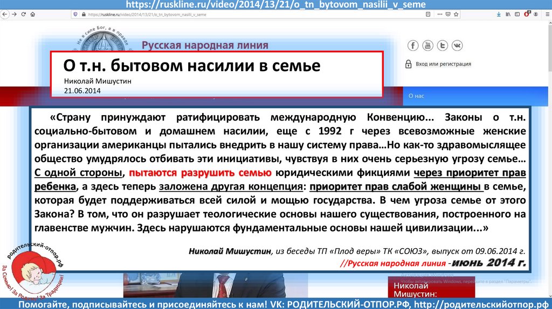Click the Русская народная линия site title
Viewport: 552px width, 309px height.
click(205, 45)
